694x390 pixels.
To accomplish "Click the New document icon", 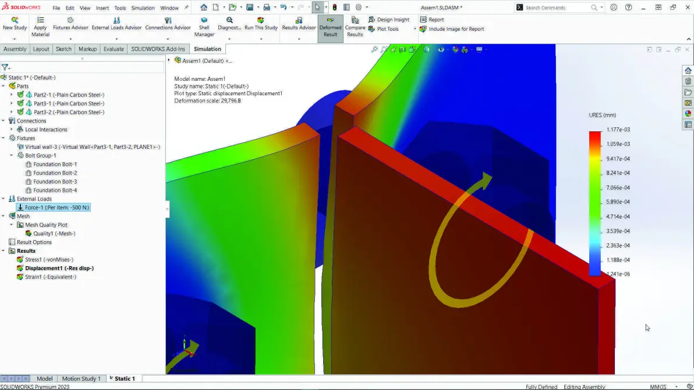I will [x=216, y=7].
